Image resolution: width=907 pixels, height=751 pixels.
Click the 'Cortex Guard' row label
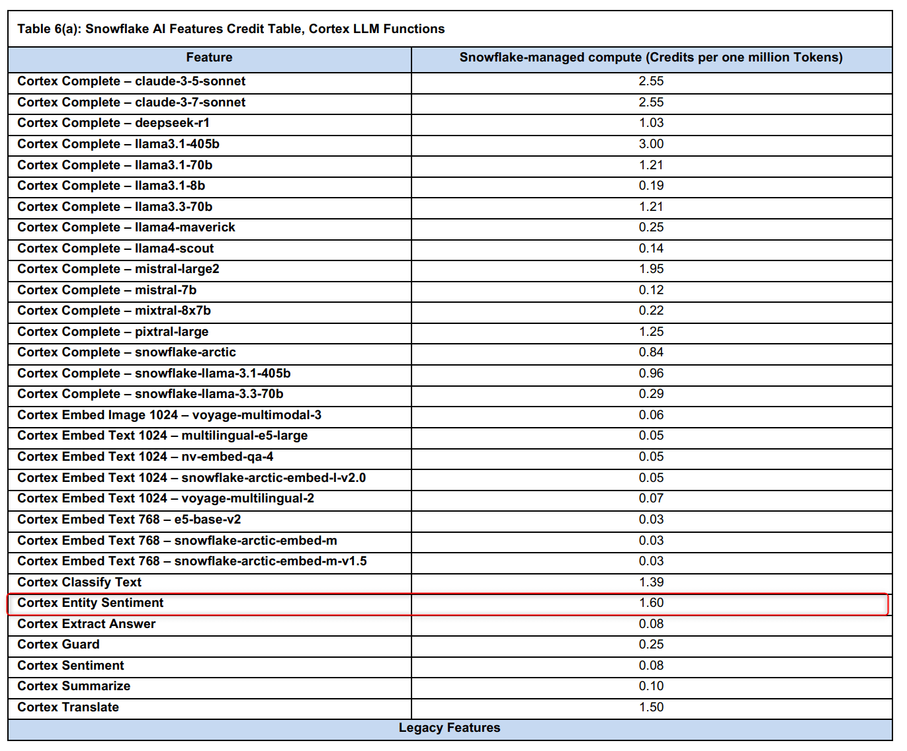pos(58,645)
